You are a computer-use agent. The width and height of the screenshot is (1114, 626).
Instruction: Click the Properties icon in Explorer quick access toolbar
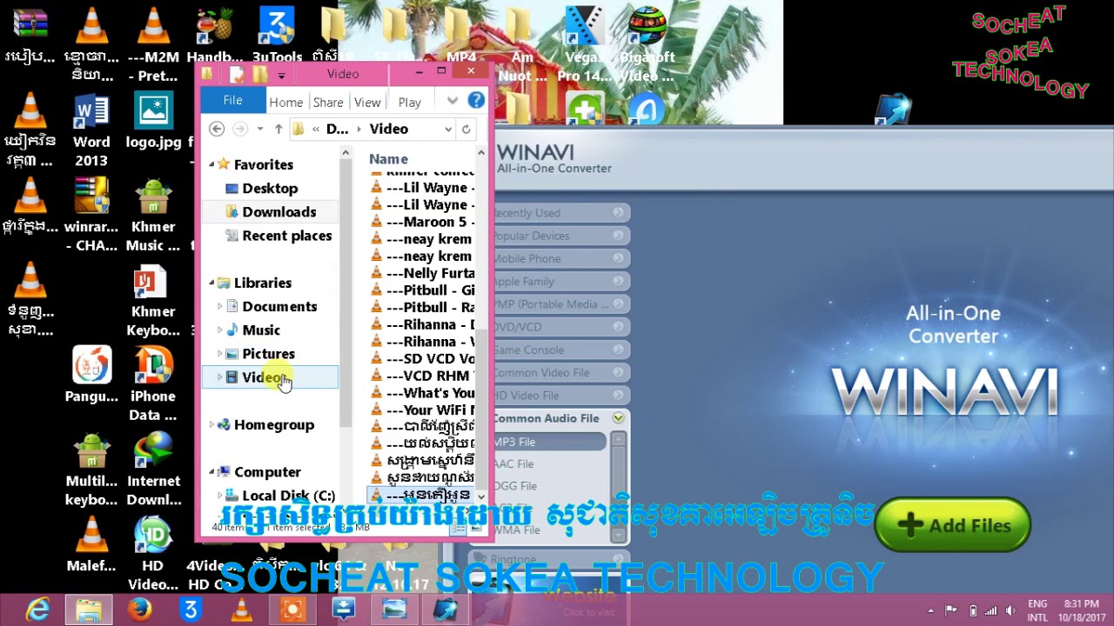coord(237,75)
